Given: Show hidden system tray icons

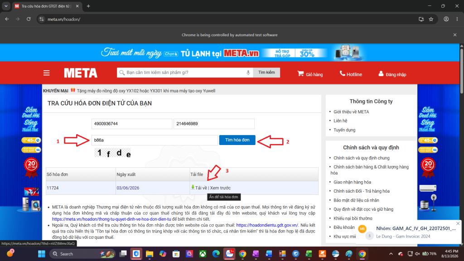Looking at the screenshot, I should click(391, 254).
